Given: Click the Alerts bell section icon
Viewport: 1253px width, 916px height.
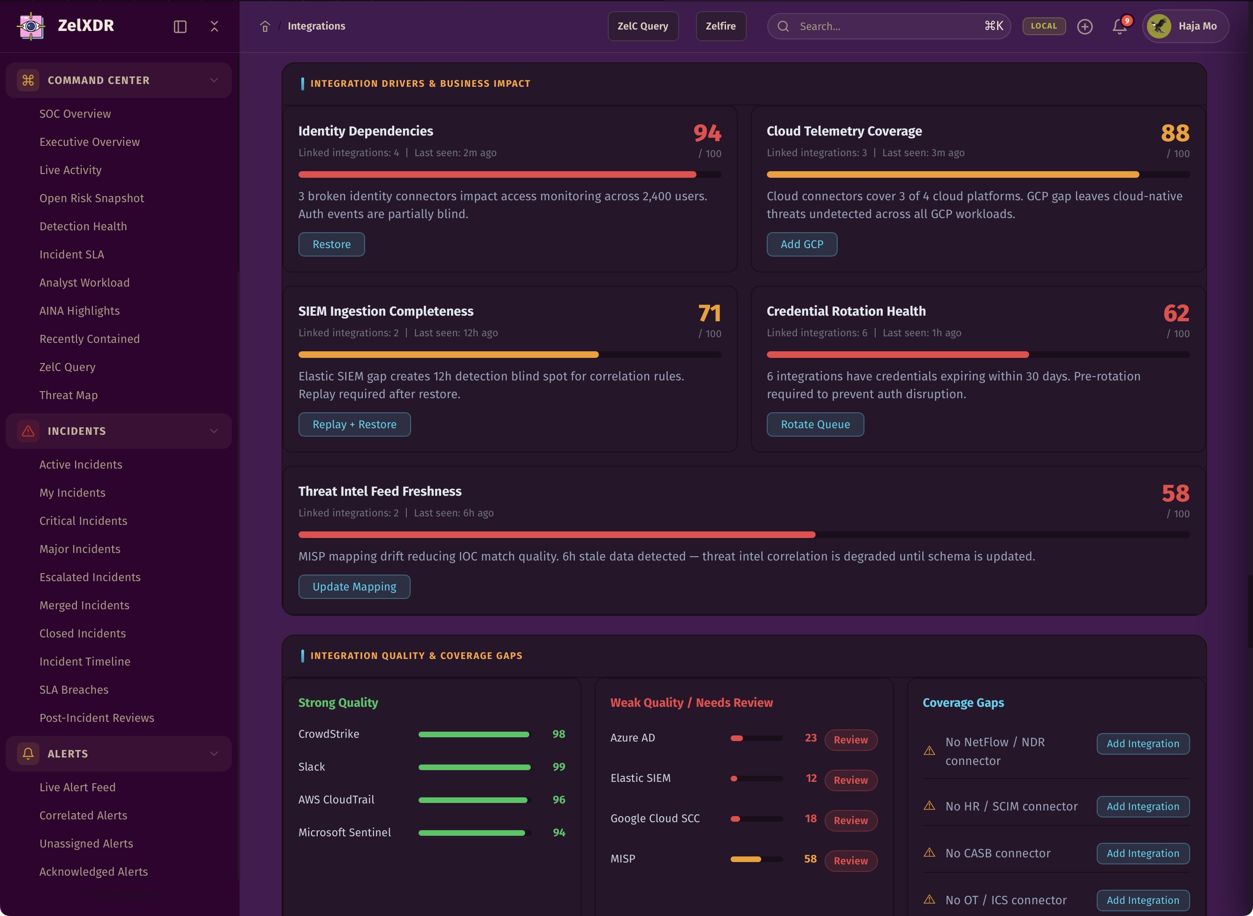Looking at the screenshot, I should pos(28,753).
